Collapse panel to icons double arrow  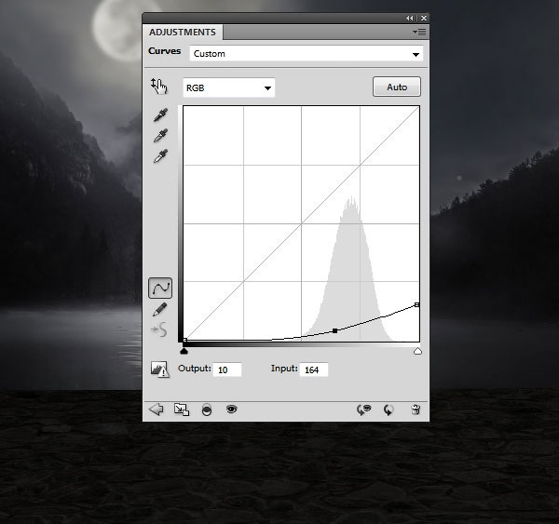(x=409, y=18)
